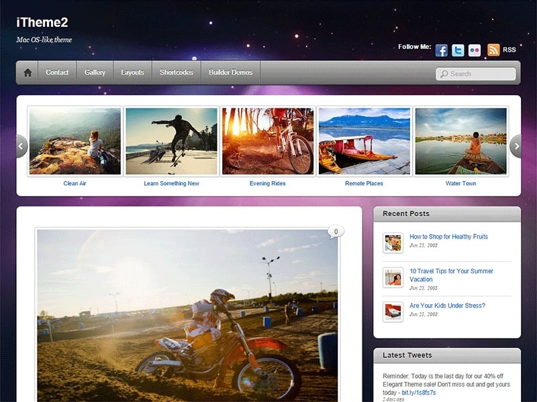Open the mountain bike slider thumbnail

coord(268,141)
